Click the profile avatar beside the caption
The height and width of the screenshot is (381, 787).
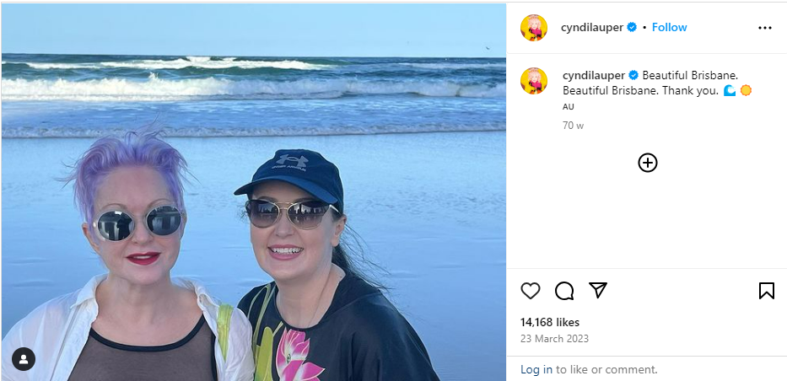tap(534, 81)
